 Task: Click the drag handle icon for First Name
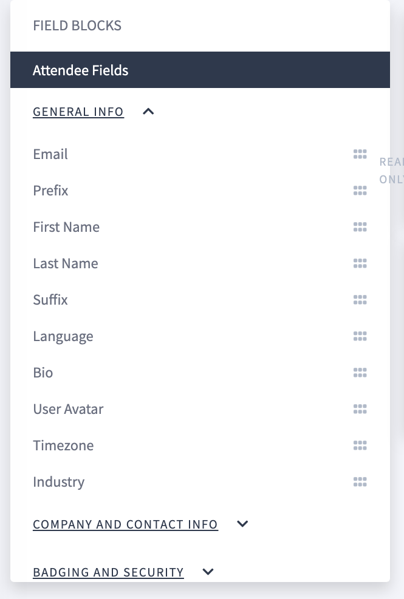(360, 227)
